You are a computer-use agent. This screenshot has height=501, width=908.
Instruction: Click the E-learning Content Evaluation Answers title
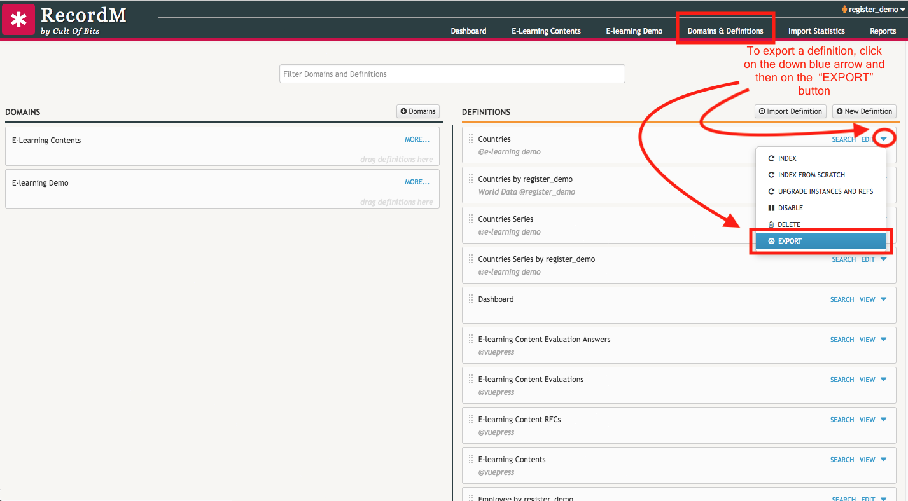(x=544, y=340)
